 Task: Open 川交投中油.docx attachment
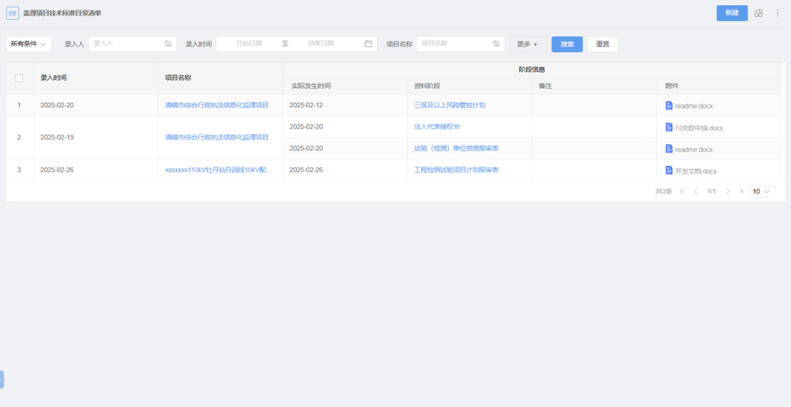[699, 128]
